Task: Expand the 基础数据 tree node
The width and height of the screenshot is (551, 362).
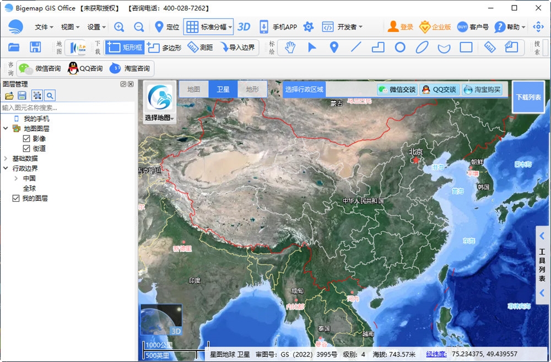Action: (4, 158)
